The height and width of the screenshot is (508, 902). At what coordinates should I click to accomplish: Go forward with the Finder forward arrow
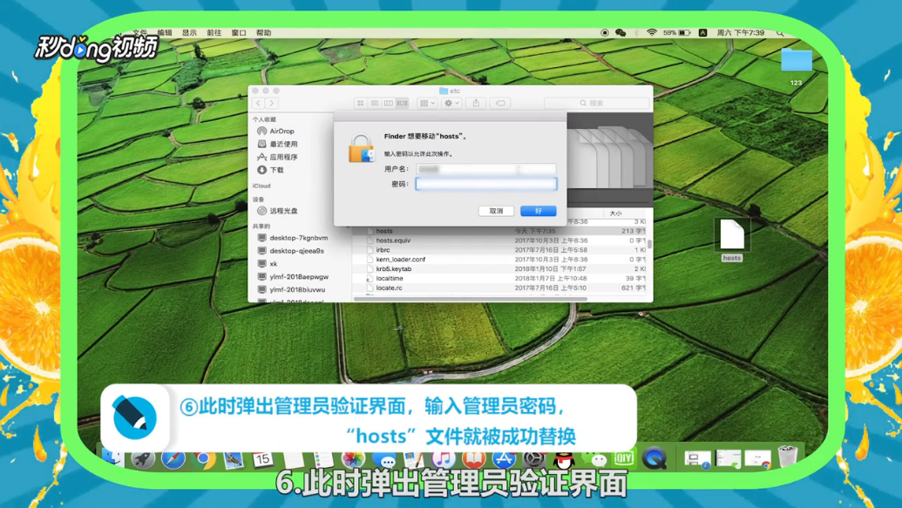272,103
